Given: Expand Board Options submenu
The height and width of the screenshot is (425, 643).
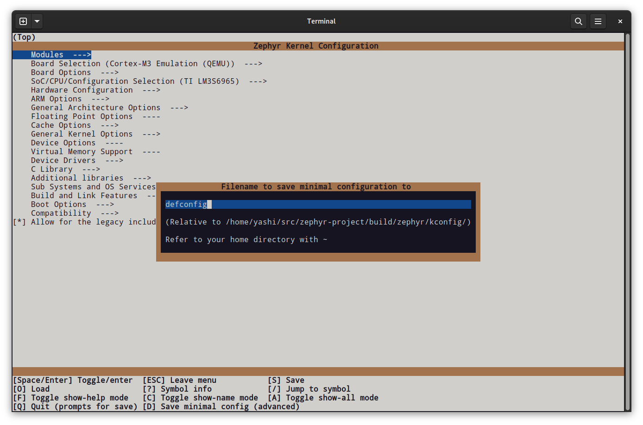Looking at the screenshot, I should click(75, 72).
